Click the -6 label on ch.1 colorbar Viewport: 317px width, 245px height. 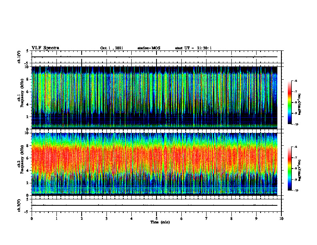point(296,80)
